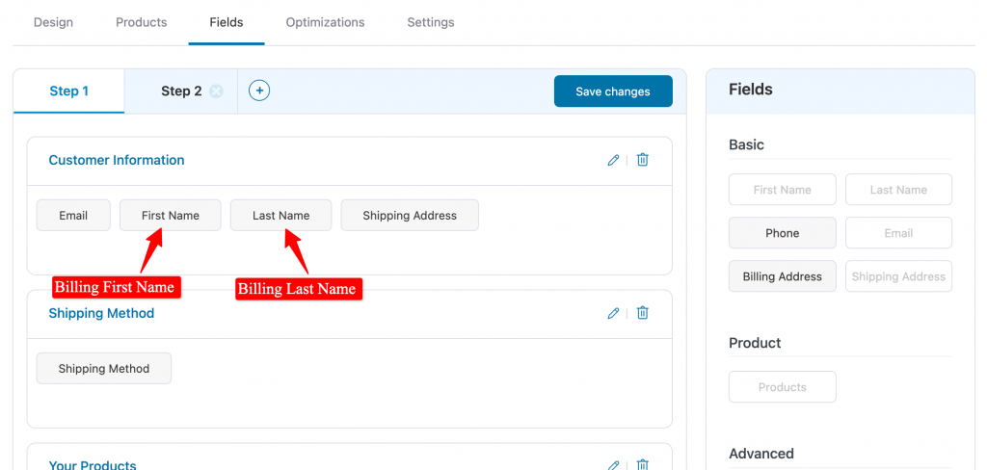The height and width of the screenshot is (470, 987).
Task: Click greyed Email in Basic fields panel
Action: click(899, 233)
